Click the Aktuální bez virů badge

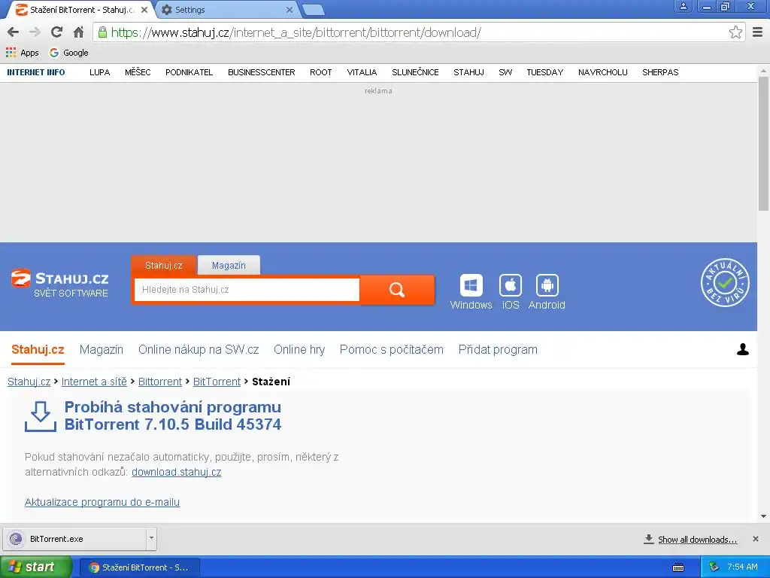tap(725, 283)
